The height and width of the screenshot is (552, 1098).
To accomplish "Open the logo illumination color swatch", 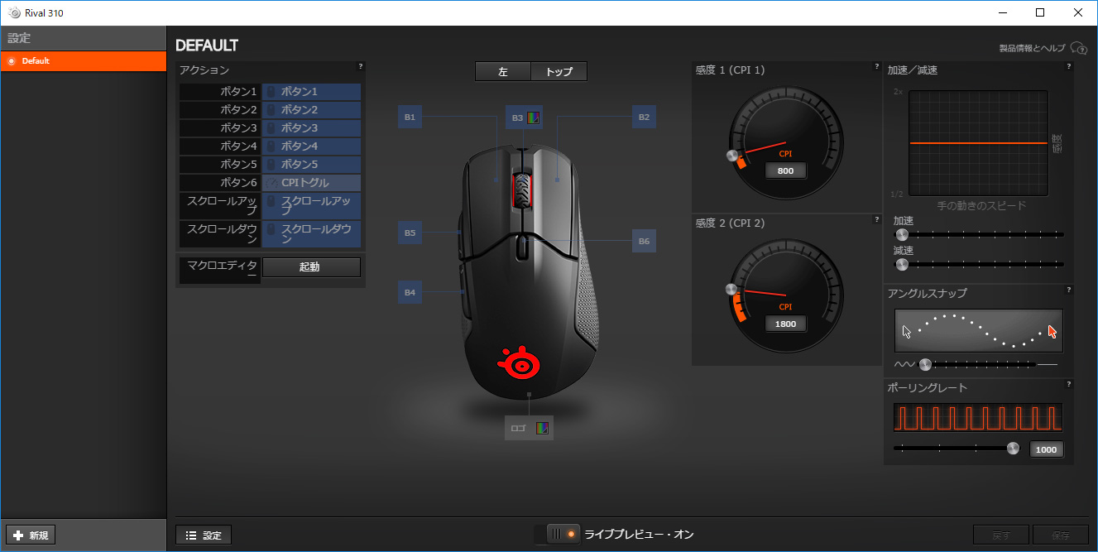I will [542, 428].
